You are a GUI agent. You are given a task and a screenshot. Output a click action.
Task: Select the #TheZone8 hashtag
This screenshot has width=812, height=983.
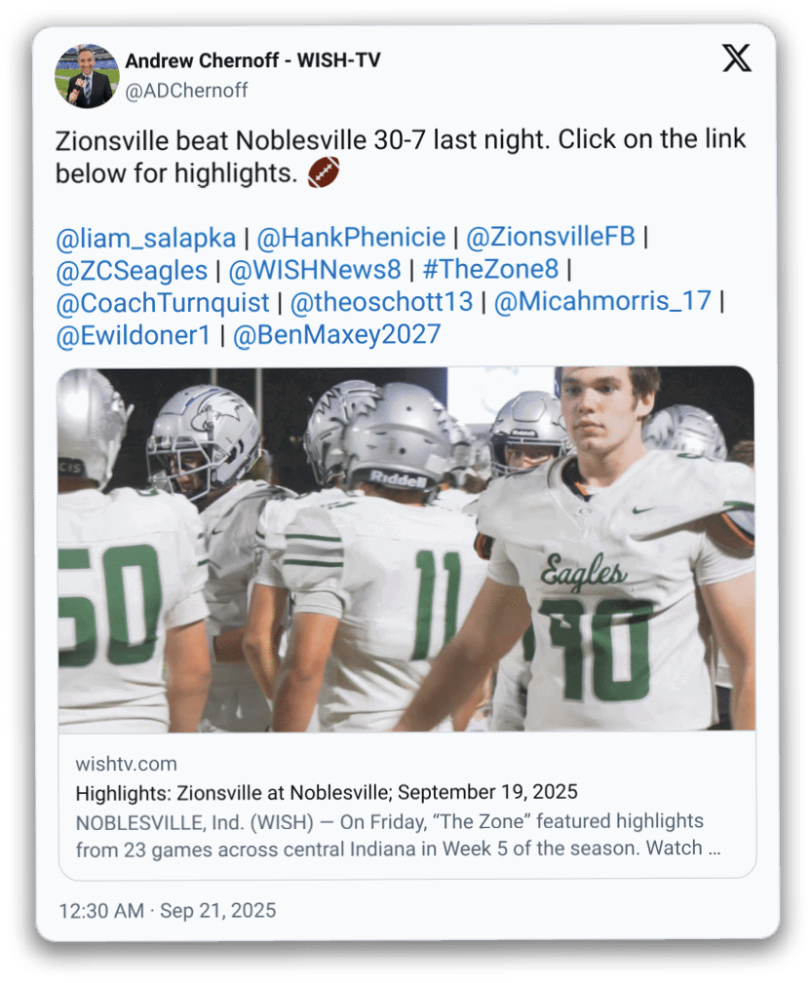490,270
